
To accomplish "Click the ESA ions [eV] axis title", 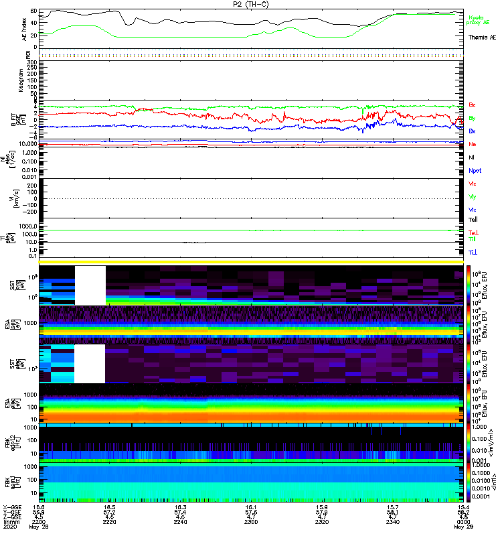I will pos(12,324).
